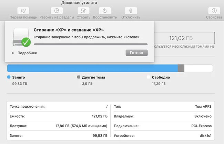Screen dimensions: 224x144
Task: Click the Том APFS value
Action: click(203, 107)
